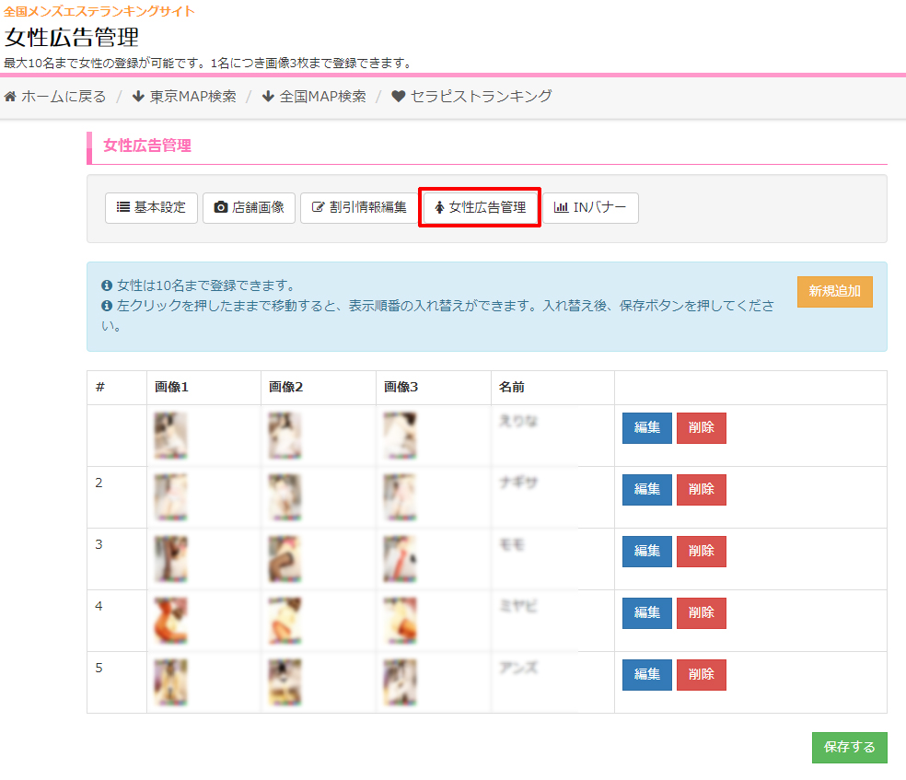Click the heart icon beside セラピストランキング
Viewport: 906px width, 780px height.
[x=399, y=97]
